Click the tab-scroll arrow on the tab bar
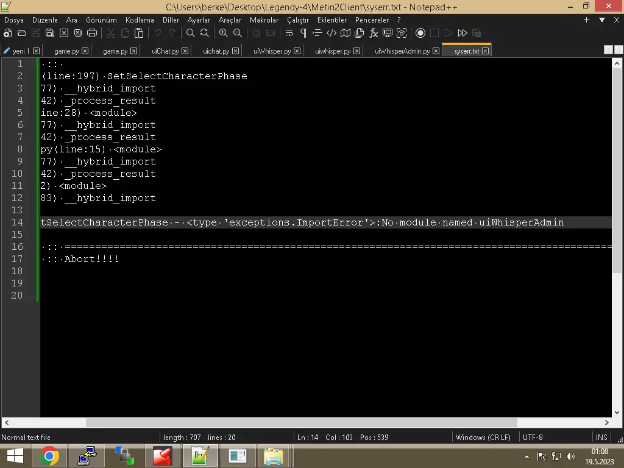The height and width of the screenshot is (468, 624). pos(608,50)
